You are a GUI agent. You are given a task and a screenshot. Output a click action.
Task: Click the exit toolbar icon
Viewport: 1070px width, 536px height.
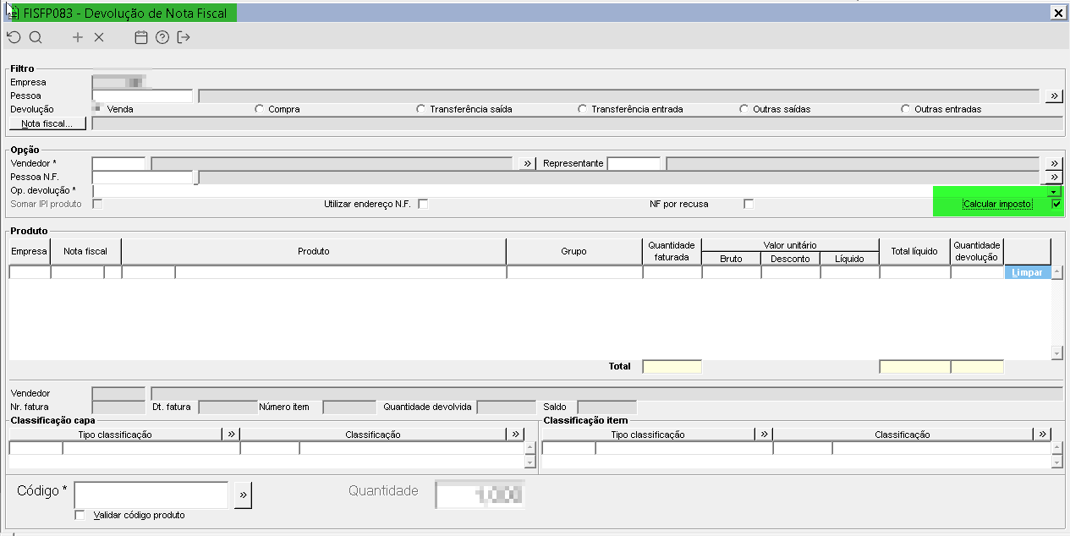point(184,37)
